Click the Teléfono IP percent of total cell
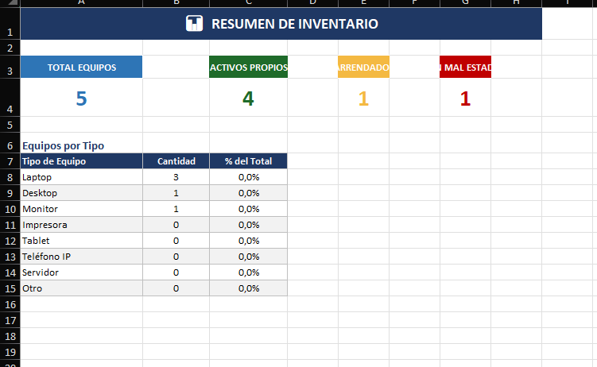This screenshot has height=367, width=597. [x=248, y=257]
